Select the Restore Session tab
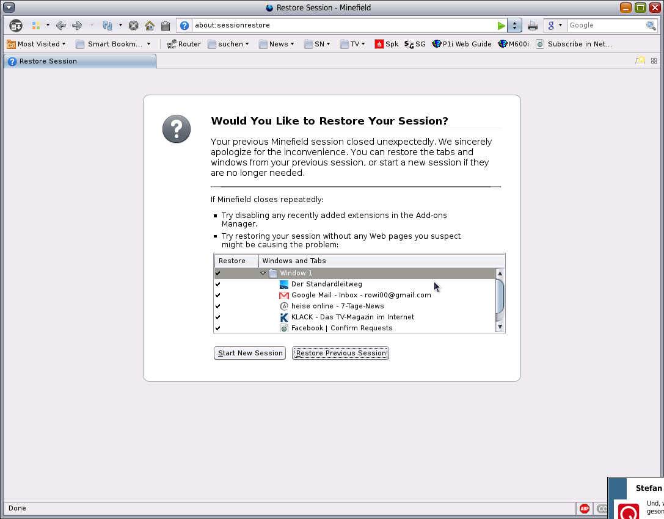Image resolution: width=664 pixels, height=519 pixels. pos(79,61)
